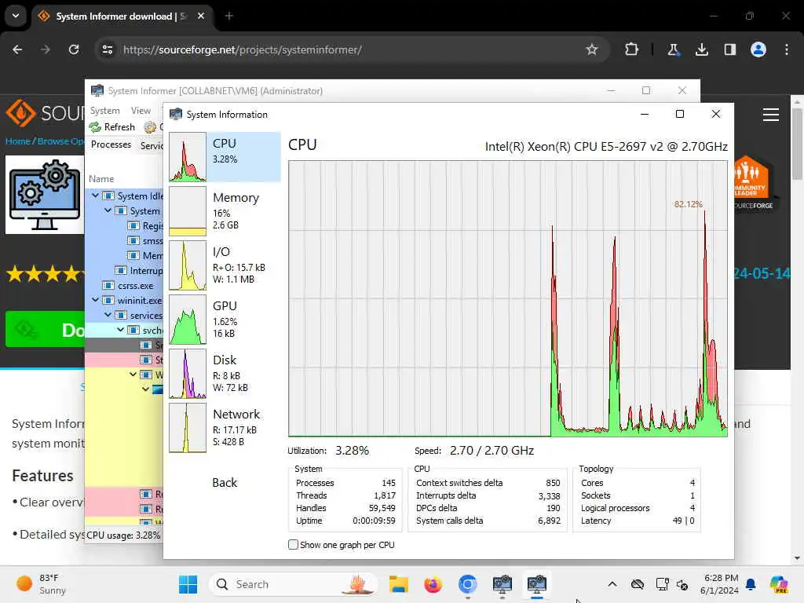Select the Memory section in System Information
804x603 pixels.
(225, 211)
